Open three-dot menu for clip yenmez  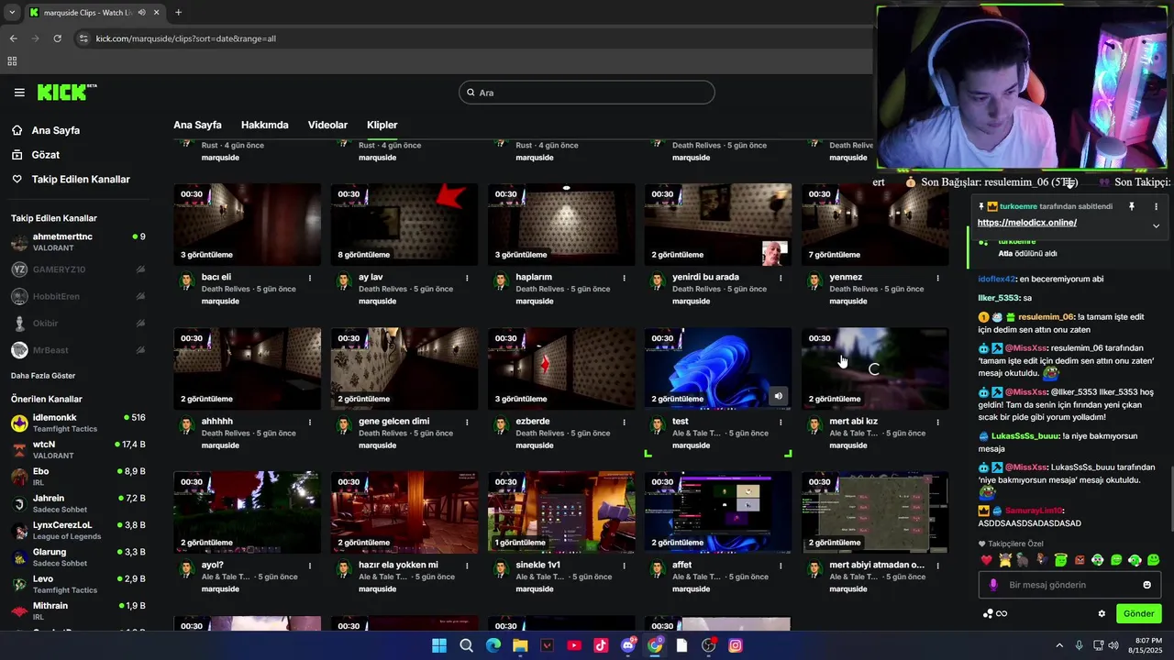[x=937, y=278]
